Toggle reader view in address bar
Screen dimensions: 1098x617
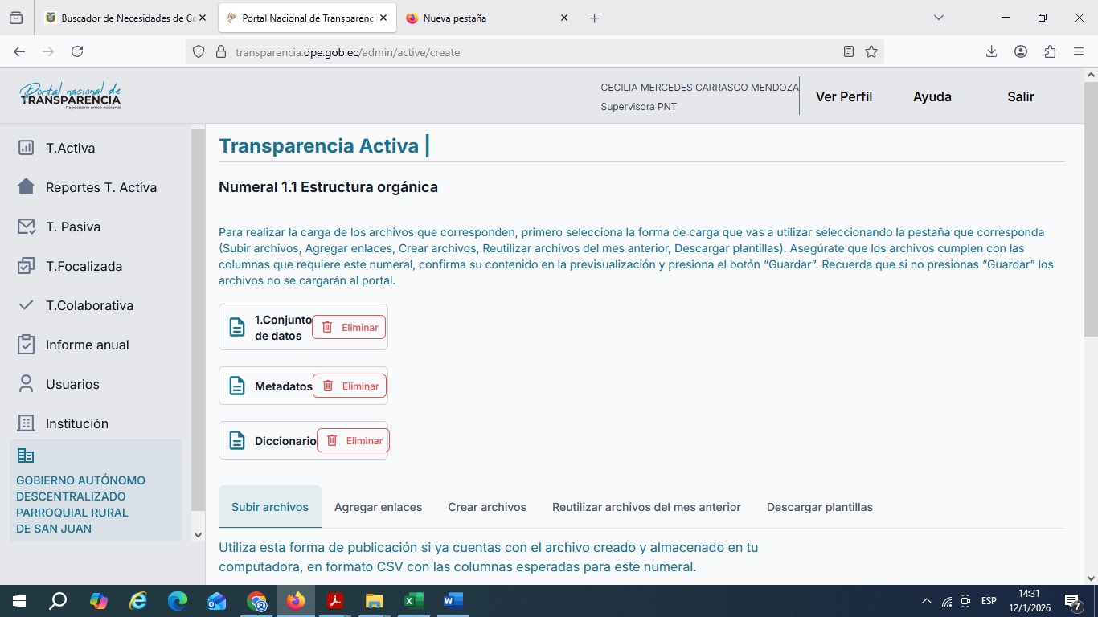(849, 52)
